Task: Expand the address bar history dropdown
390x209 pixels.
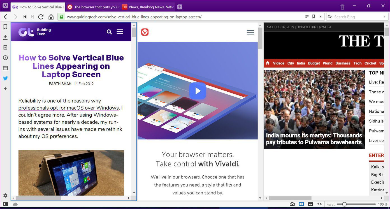Action: pyautogui.click(x=321, y=17)
